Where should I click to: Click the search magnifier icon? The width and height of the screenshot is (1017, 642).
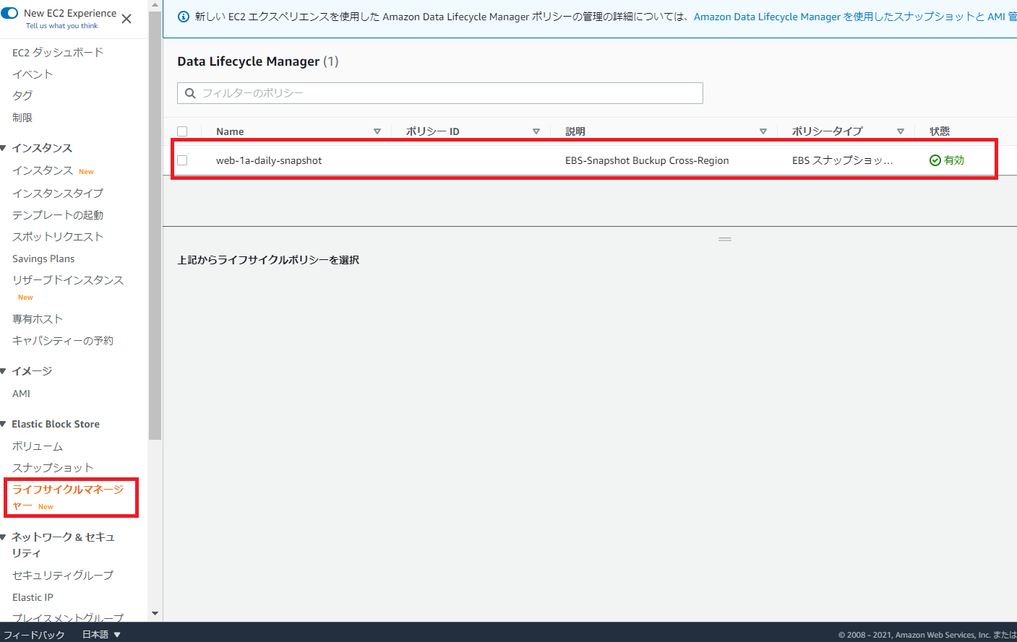coord(190,93)
